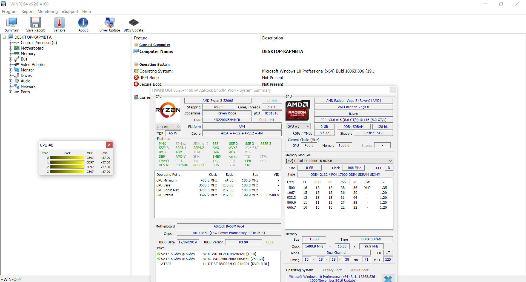Click the Memory module tree icon
Image resolution: width=526 pixels, height=282 pixels.
click(17, 53)
